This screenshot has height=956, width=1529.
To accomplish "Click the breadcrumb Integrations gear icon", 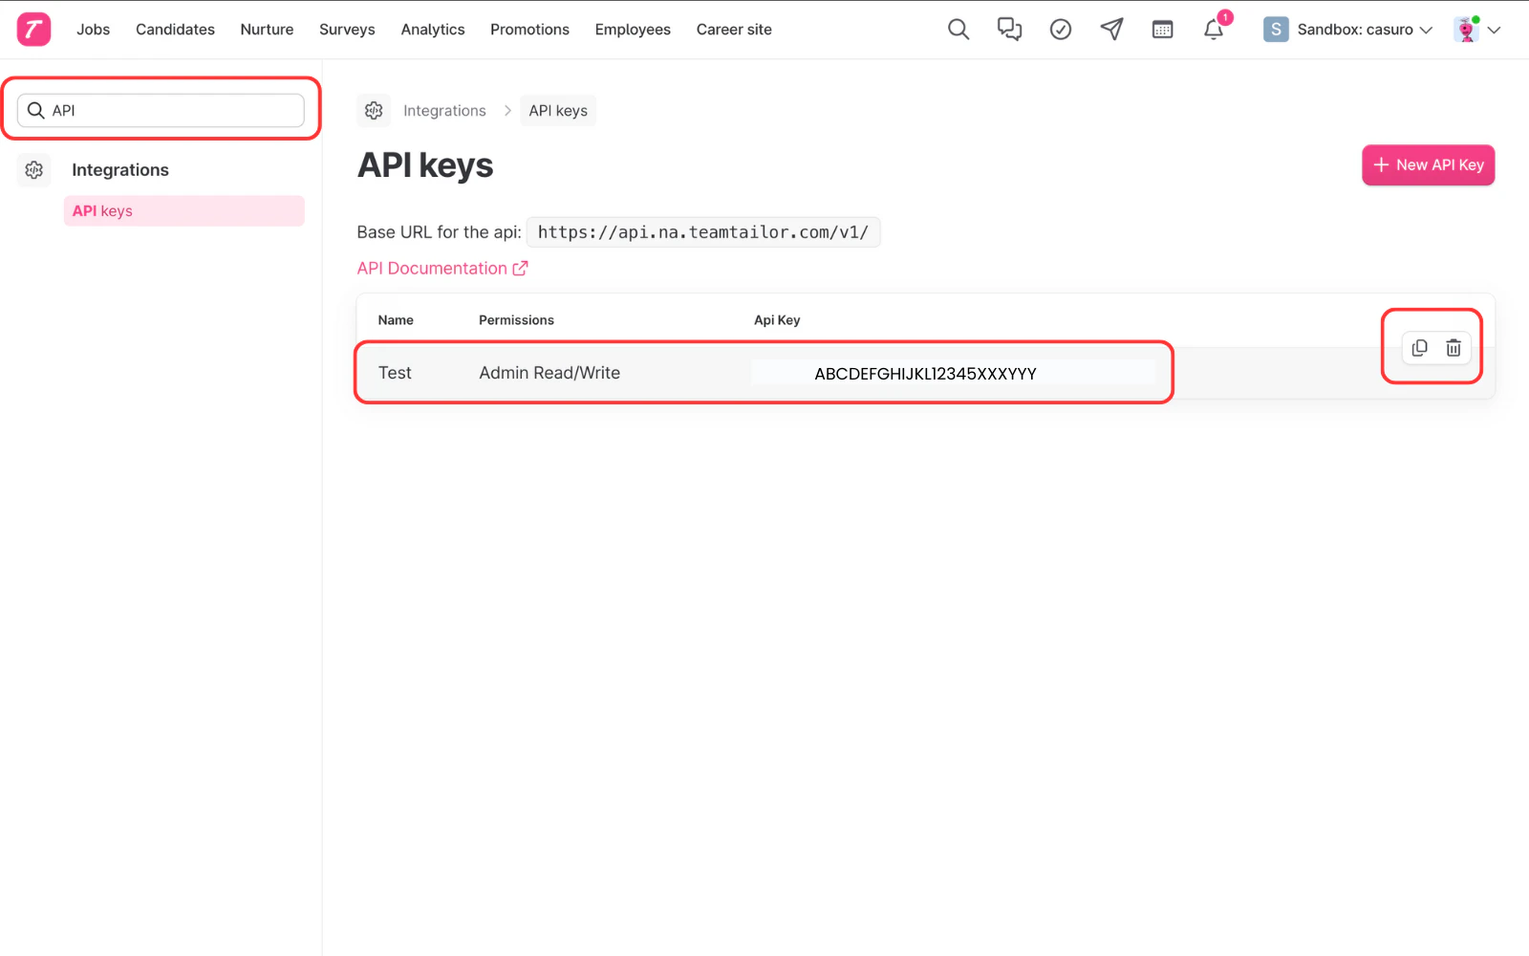I will click(x=374, y=111).
